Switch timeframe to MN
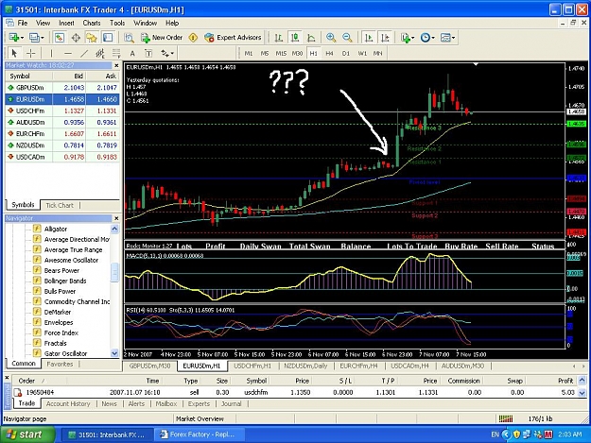Image resolution: width=591 pixels, height=443 pixels. pos(377,54)
